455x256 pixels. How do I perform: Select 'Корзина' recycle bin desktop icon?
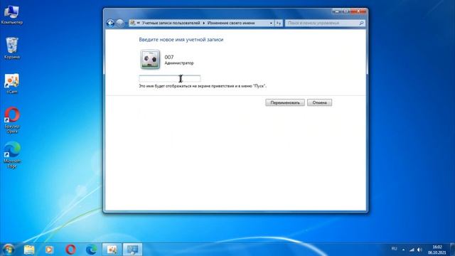point(12,48)
